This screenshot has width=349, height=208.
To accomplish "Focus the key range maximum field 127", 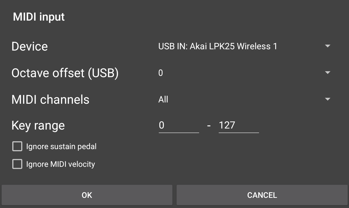I will (239, 126).
